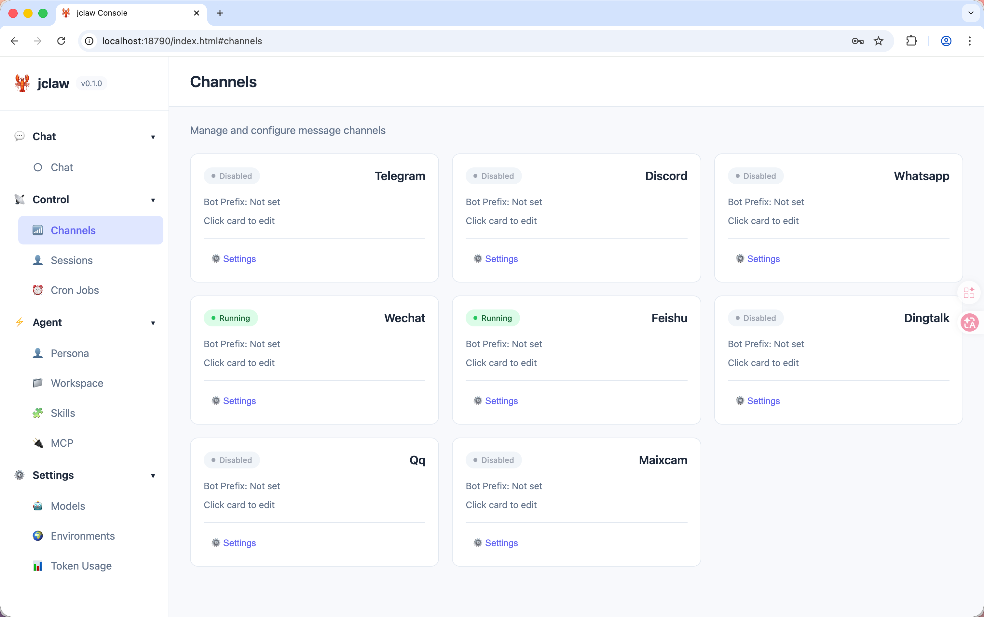Click the gear icon on Dingtalk card
This screenshot has width=984, height=617.
[740, 401]
